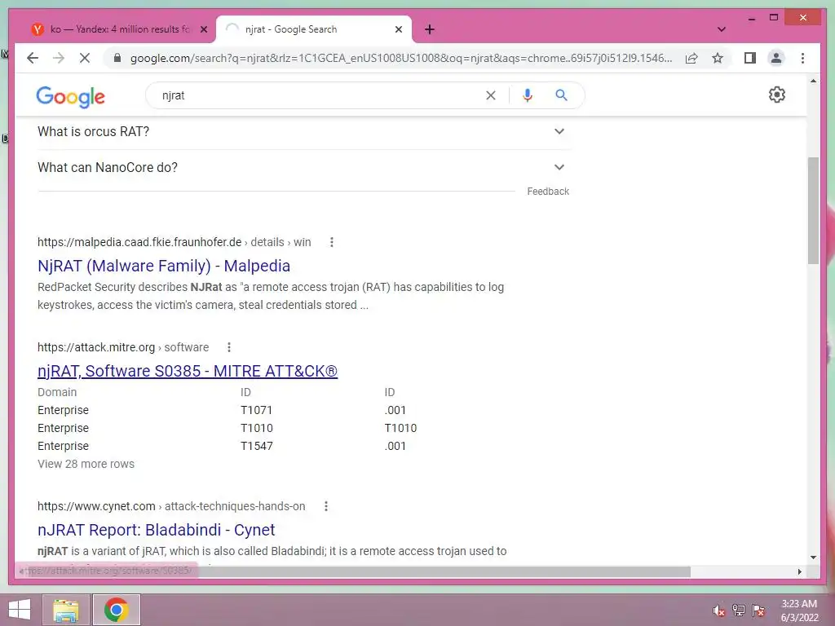The width and height of the screenshot is (835, 626).
Task: Click the www.cynet.com URL text
Action: [x=96, y=506]
